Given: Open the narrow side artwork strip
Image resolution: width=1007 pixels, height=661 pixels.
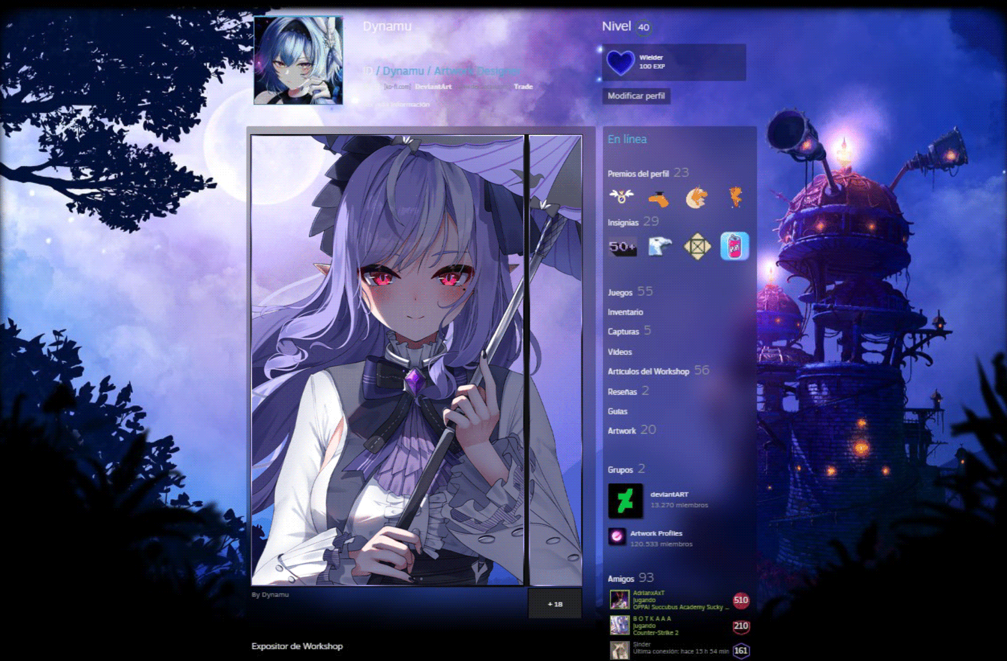Looking at the screenshot, I should pyautogui.click(x=555, y=360).
